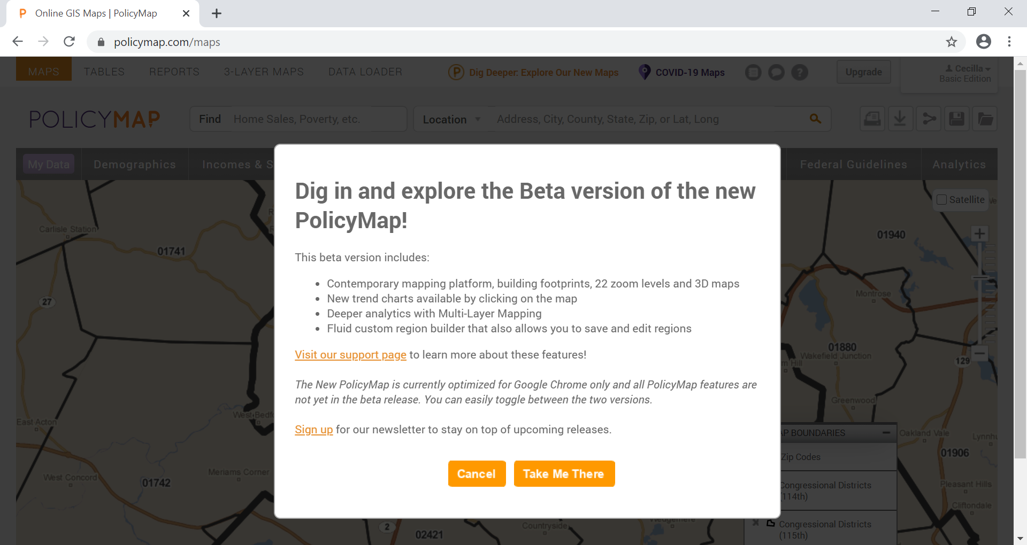The image size is (1027, 545).
Task: Open the Demographics menu
Action: pos(134,165)
